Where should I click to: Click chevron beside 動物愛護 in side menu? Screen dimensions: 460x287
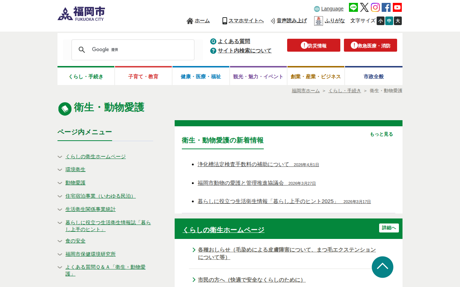[60, 183]
